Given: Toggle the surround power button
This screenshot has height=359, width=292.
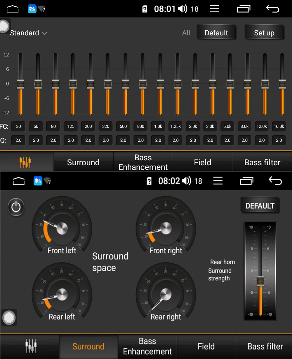Looking at the screenshot, I should 16,207.
